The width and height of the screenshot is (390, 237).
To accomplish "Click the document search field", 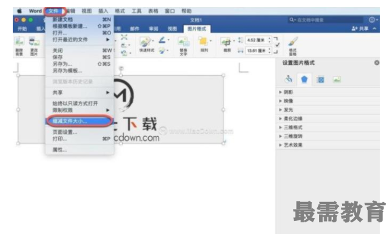I will (x=326, y=20).
